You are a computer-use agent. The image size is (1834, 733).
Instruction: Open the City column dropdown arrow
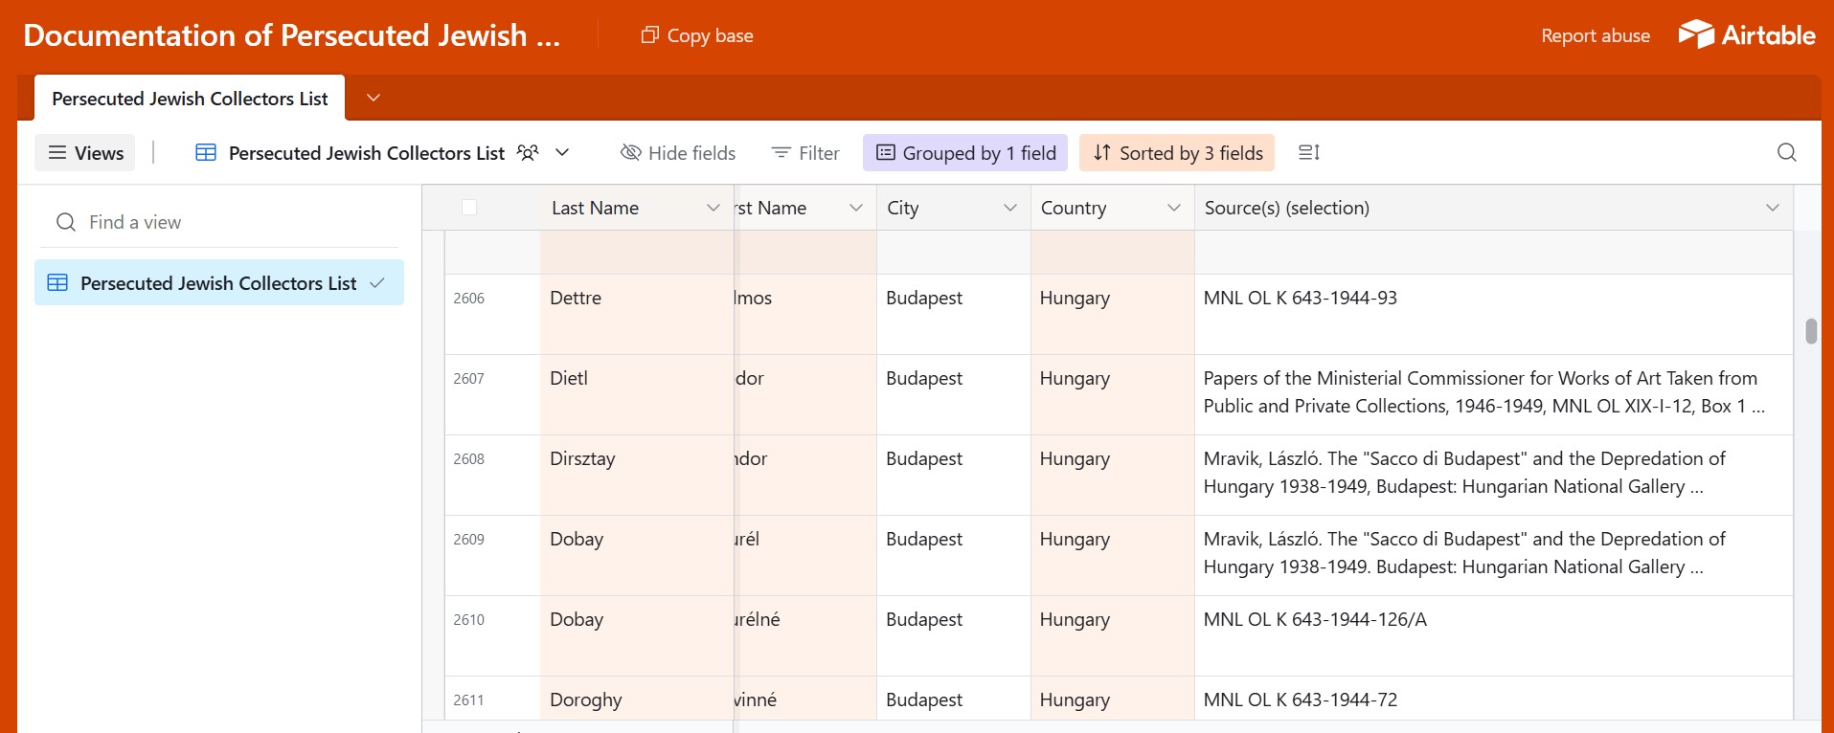click(x=1009, y=208)
